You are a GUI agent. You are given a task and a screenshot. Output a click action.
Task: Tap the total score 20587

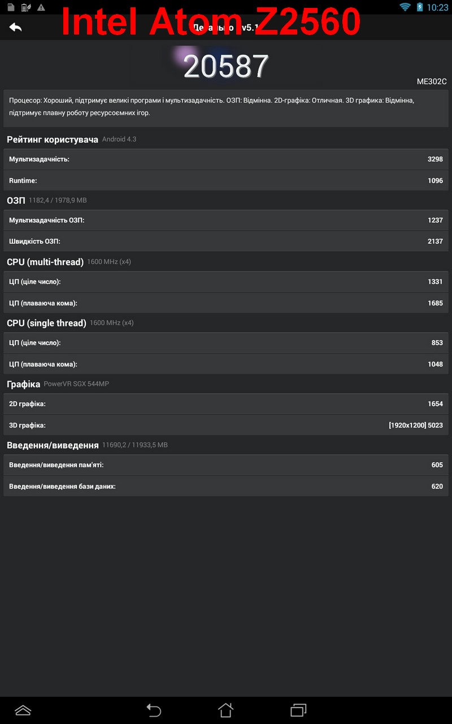[226, 67]
